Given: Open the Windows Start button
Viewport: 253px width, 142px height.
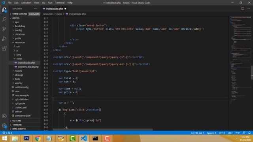Looking at the screenshot, I should (4, 138).
